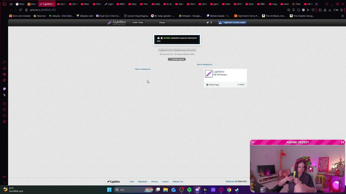Click the zoom magnifier icon in address bar
This screenshot has height=194, width=346.
(x=289, y=10)
